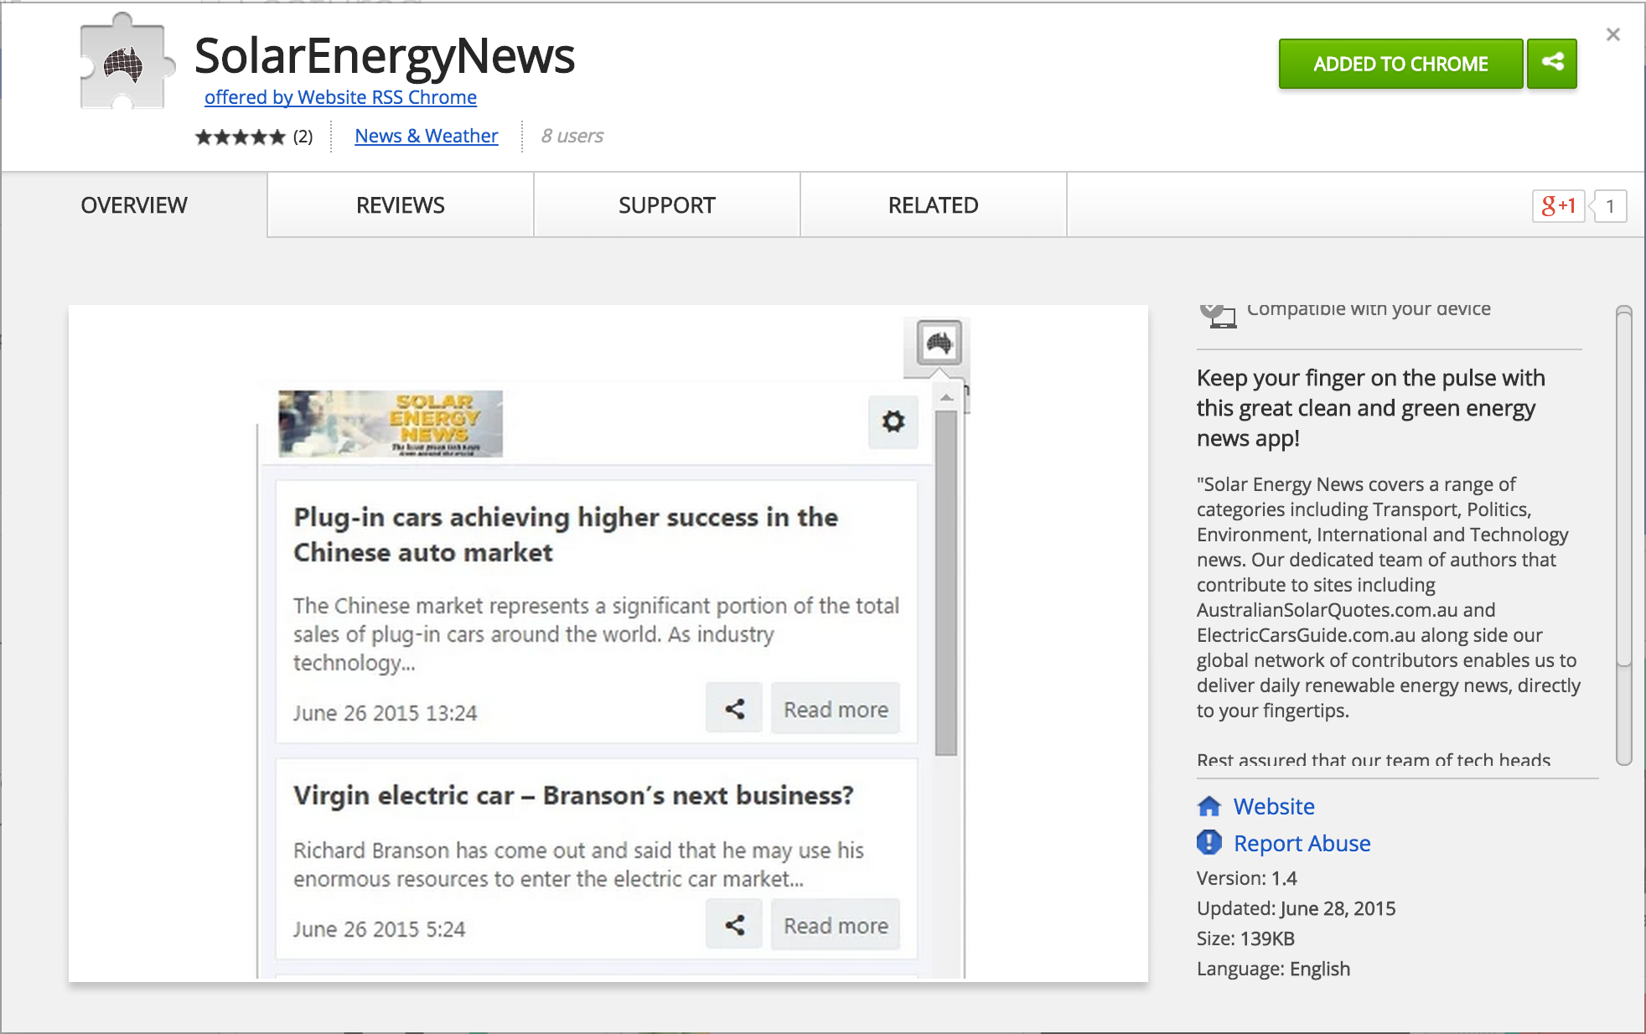1646x1034 pixels.
Task: Open the OVERVIEW tab
Action: click(134, 205)
